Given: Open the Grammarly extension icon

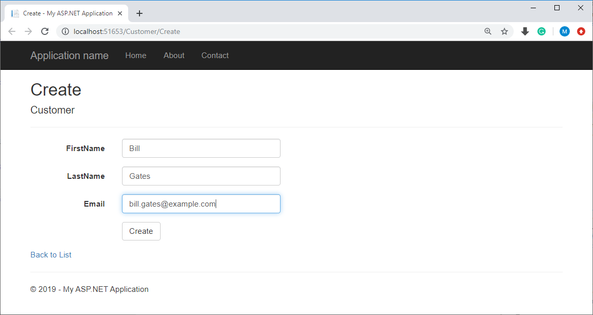Looking at the screenshot, I should (x=542, y=31).
